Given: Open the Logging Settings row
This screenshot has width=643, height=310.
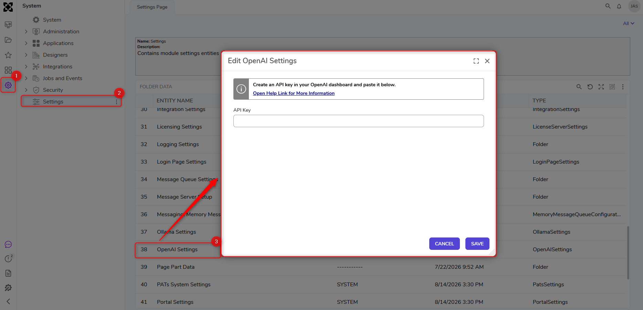Looking at the screenshot, I should tap(178, 144).
